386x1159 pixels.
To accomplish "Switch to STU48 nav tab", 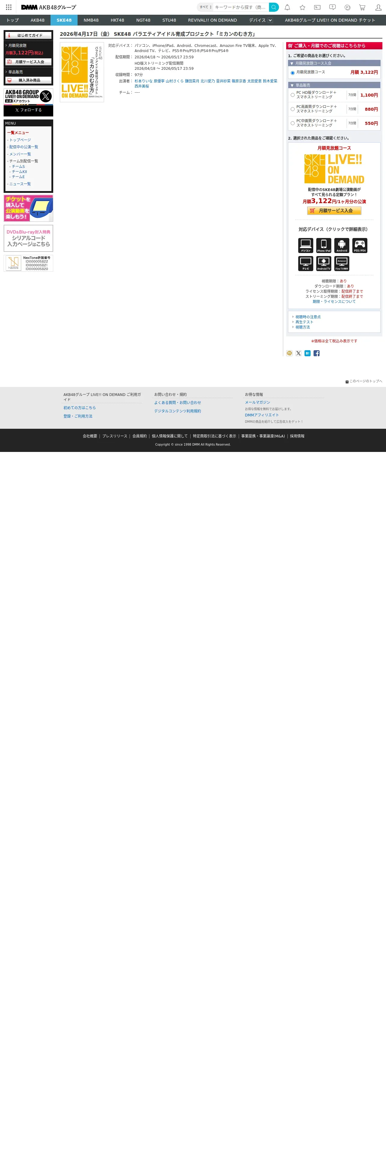I will point(169,20).
